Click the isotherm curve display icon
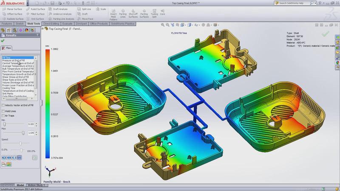The width and height of the screenshot is (340, 191). coord(4,164)
